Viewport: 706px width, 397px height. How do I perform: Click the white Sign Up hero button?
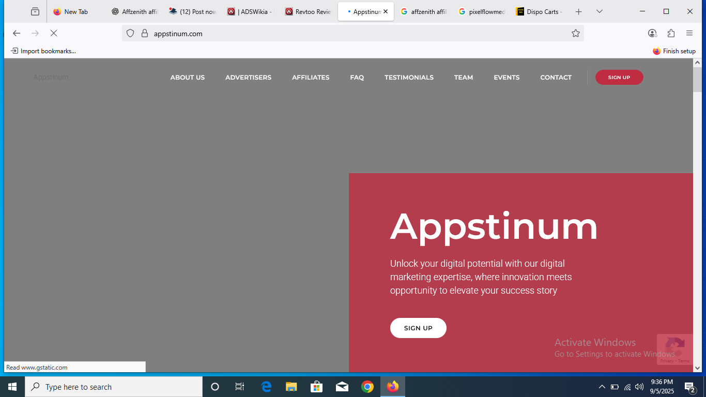click(418, 328)
